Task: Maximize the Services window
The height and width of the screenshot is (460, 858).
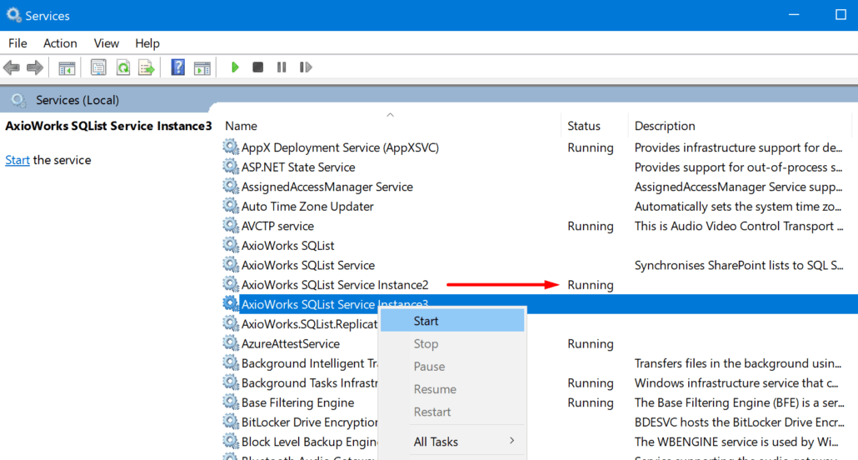Action: [841, 15]
